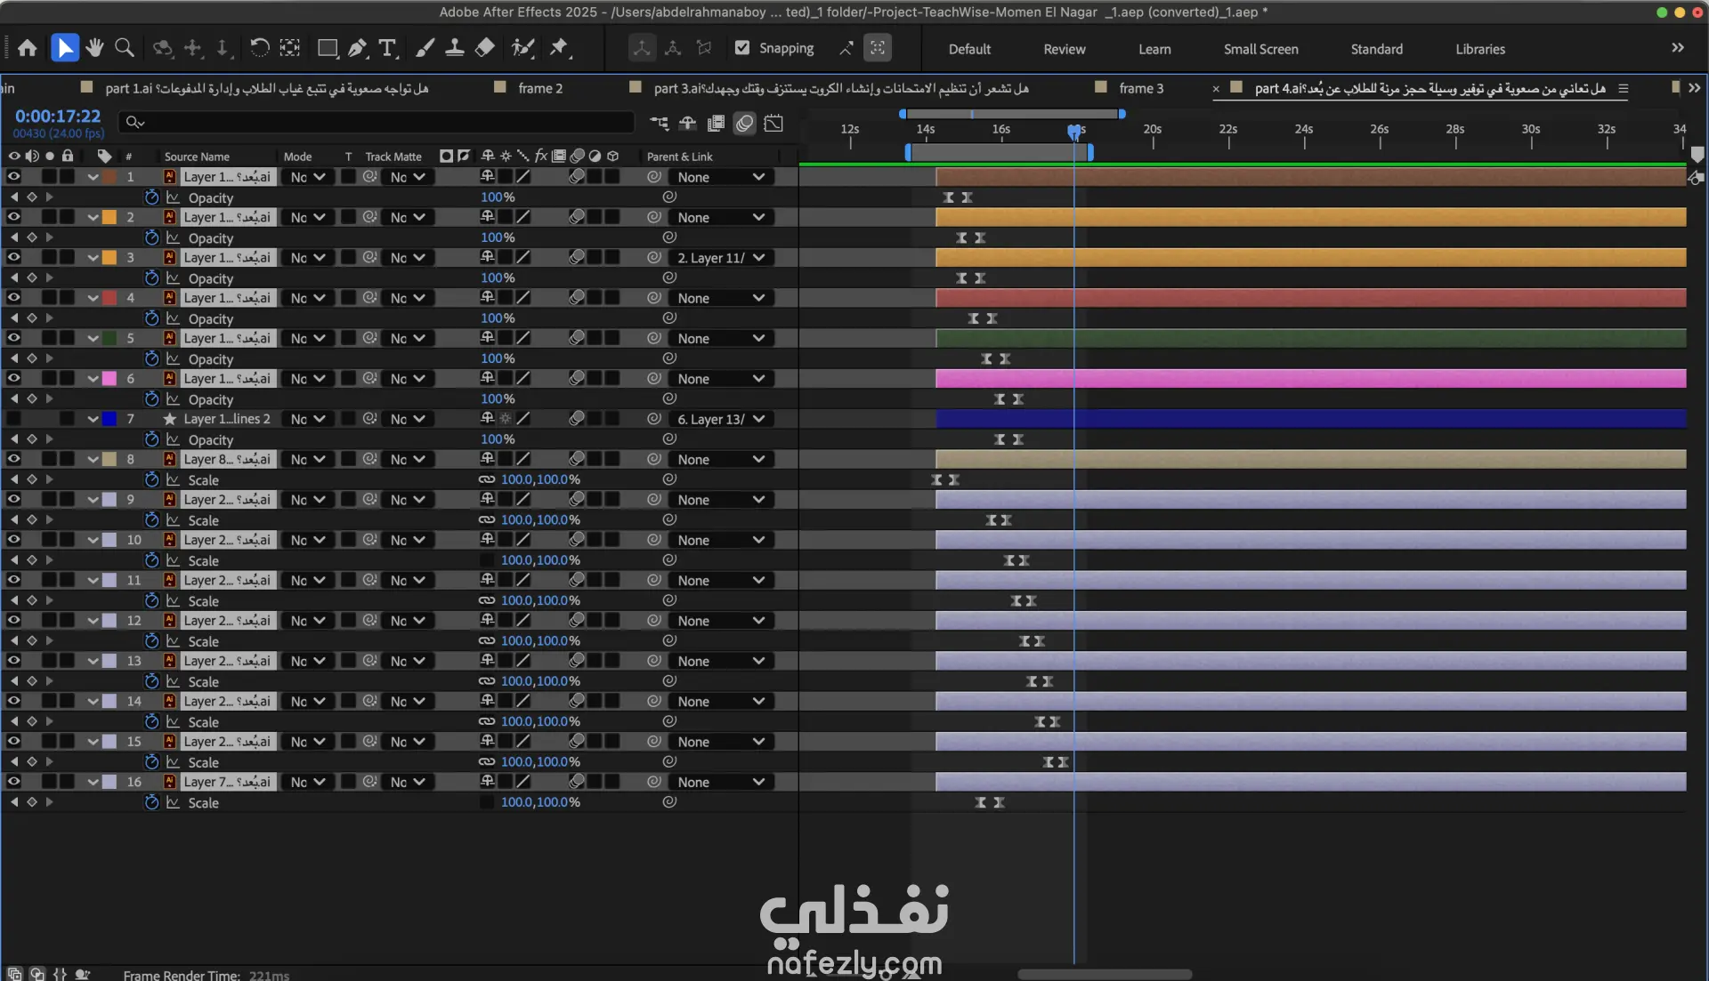
Task: Click the Home icon
Action: (x=28, y=48)
